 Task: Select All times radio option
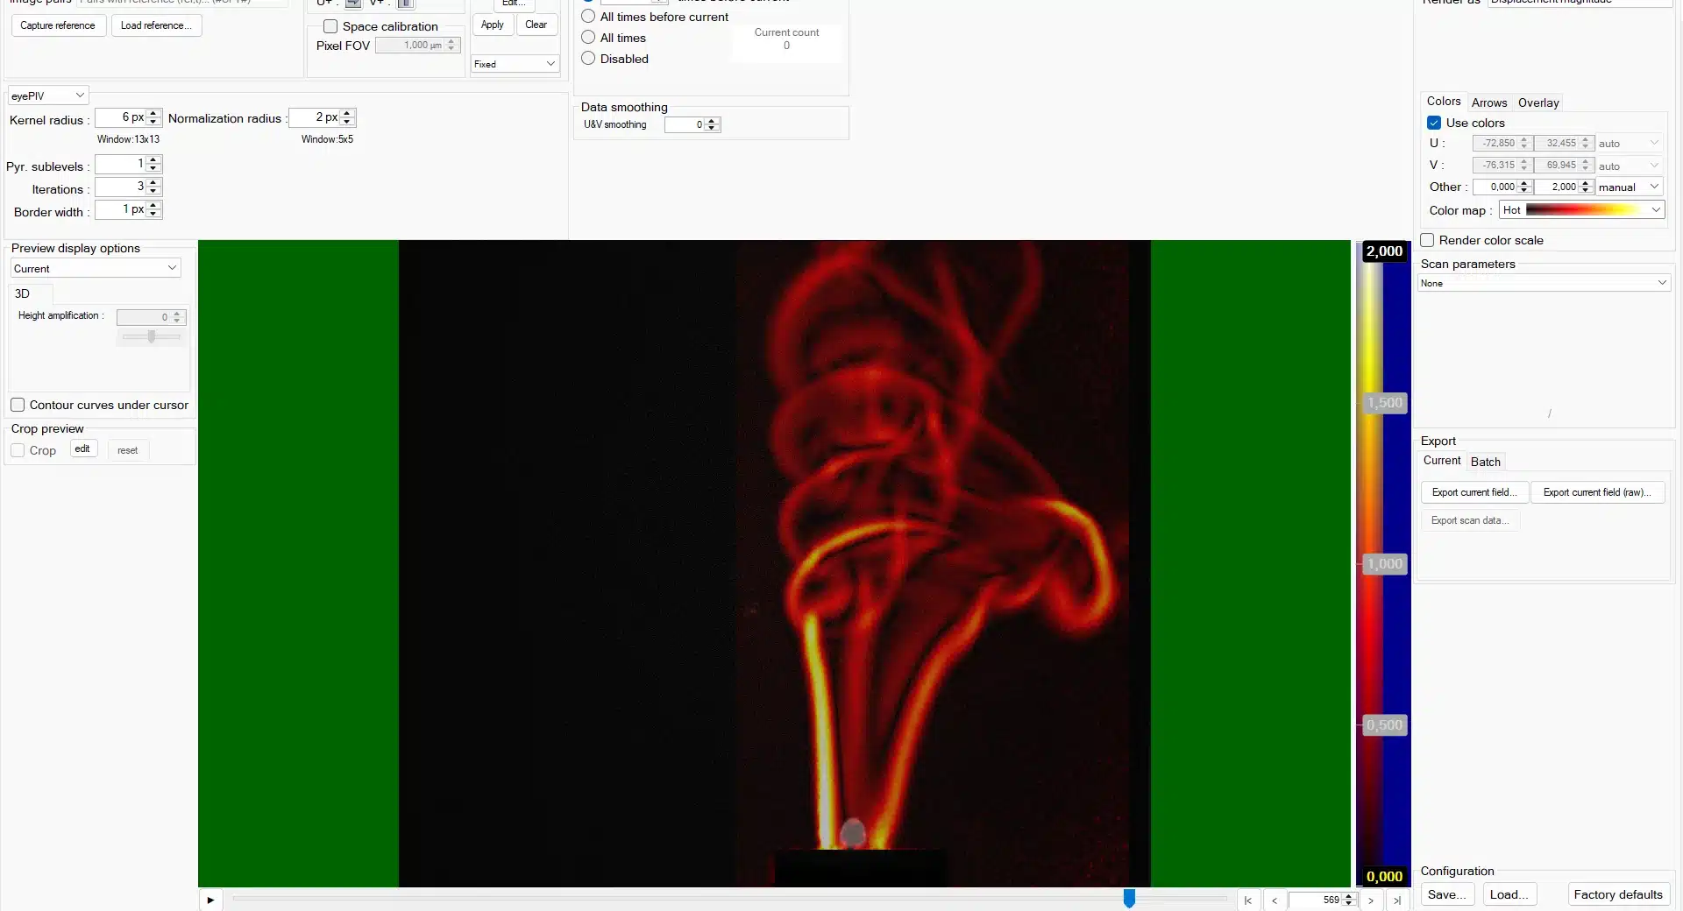click(x=588, y=37)
